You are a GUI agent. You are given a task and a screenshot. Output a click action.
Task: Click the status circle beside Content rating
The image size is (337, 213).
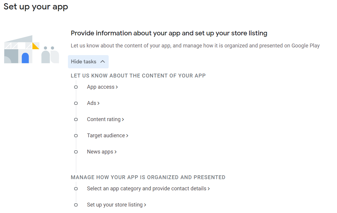(76, 119)
